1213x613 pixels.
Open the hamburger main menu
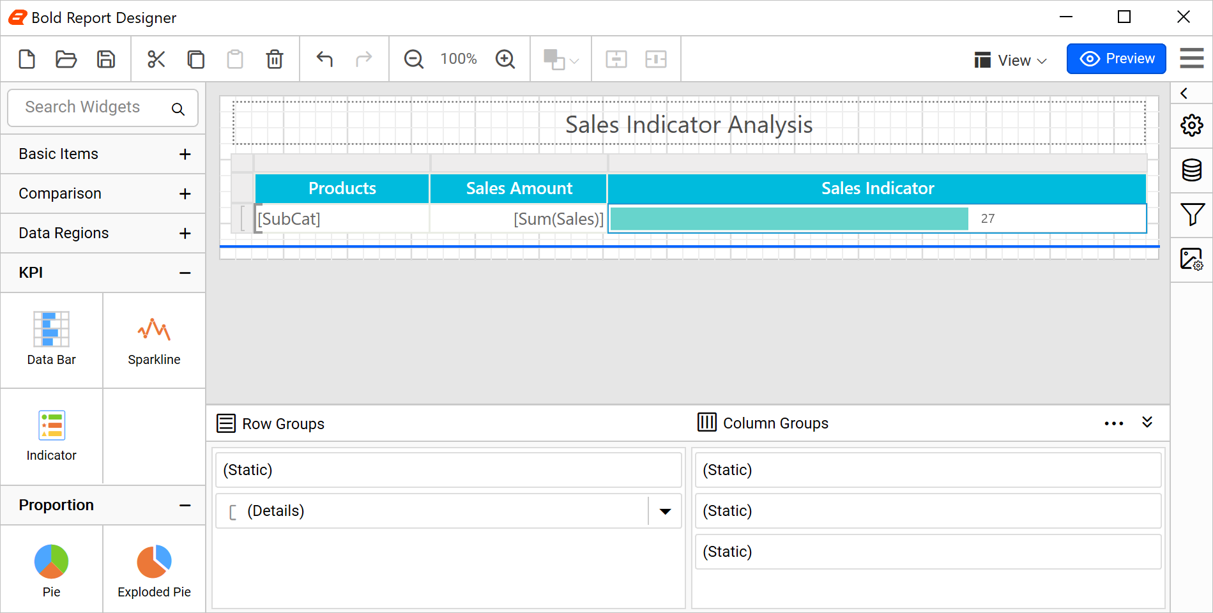pyautogui.click(x=1192, y=58)
